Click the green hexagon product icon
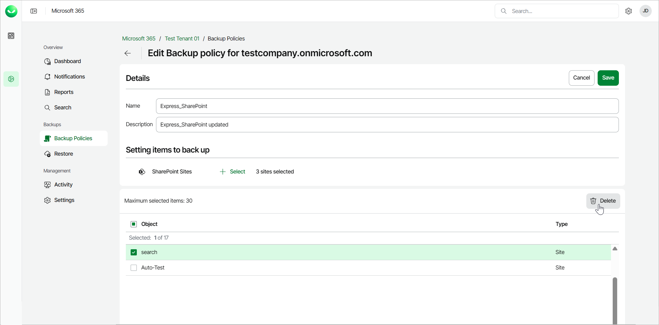Image resolution: width=659 pixels, height=325 pixels. pos(11,79)
